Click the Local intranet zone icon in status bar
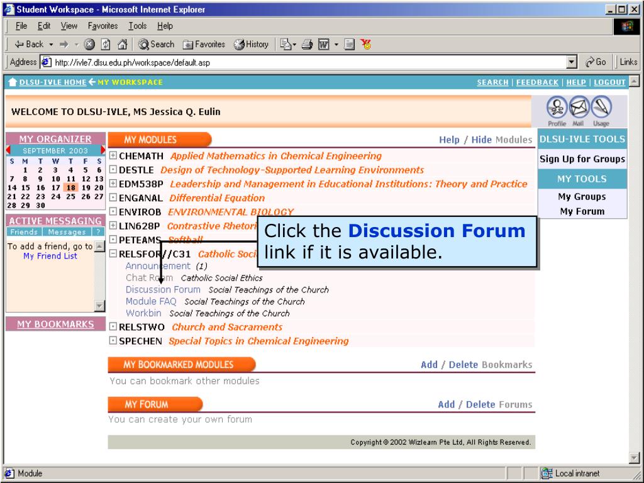The height and width of the screenshot is (483, 644). tap(547, 474)
